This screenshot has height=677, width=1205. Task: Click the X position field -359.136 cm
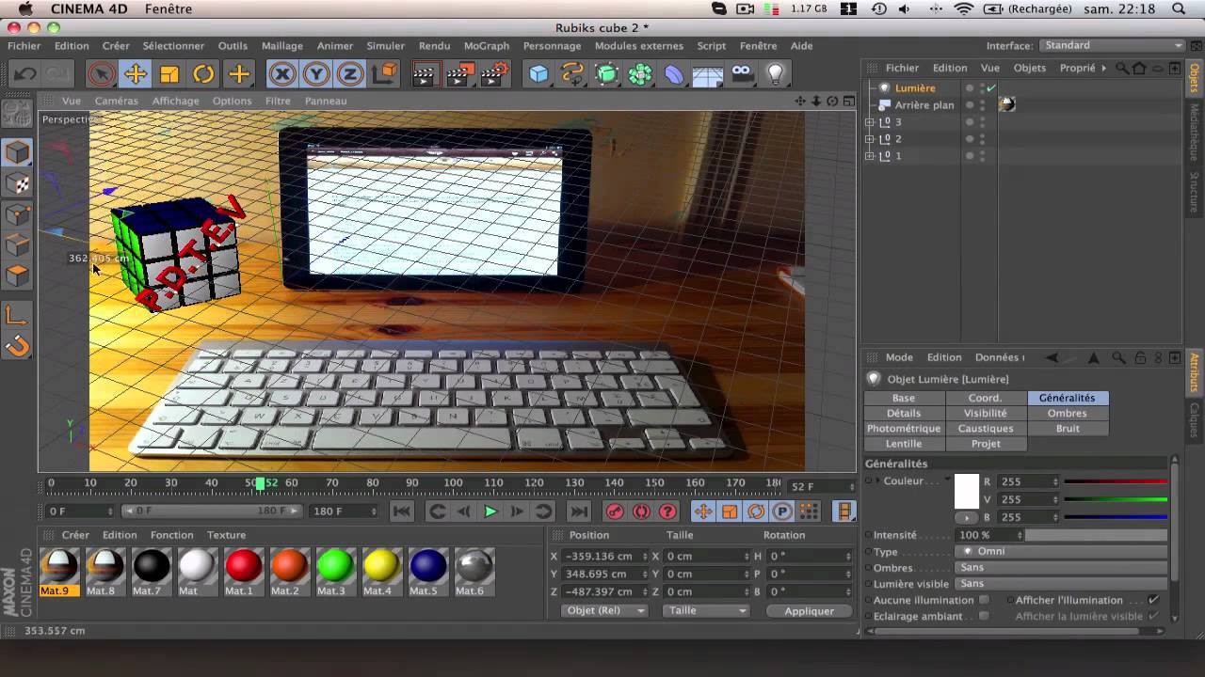pos(603,556)
